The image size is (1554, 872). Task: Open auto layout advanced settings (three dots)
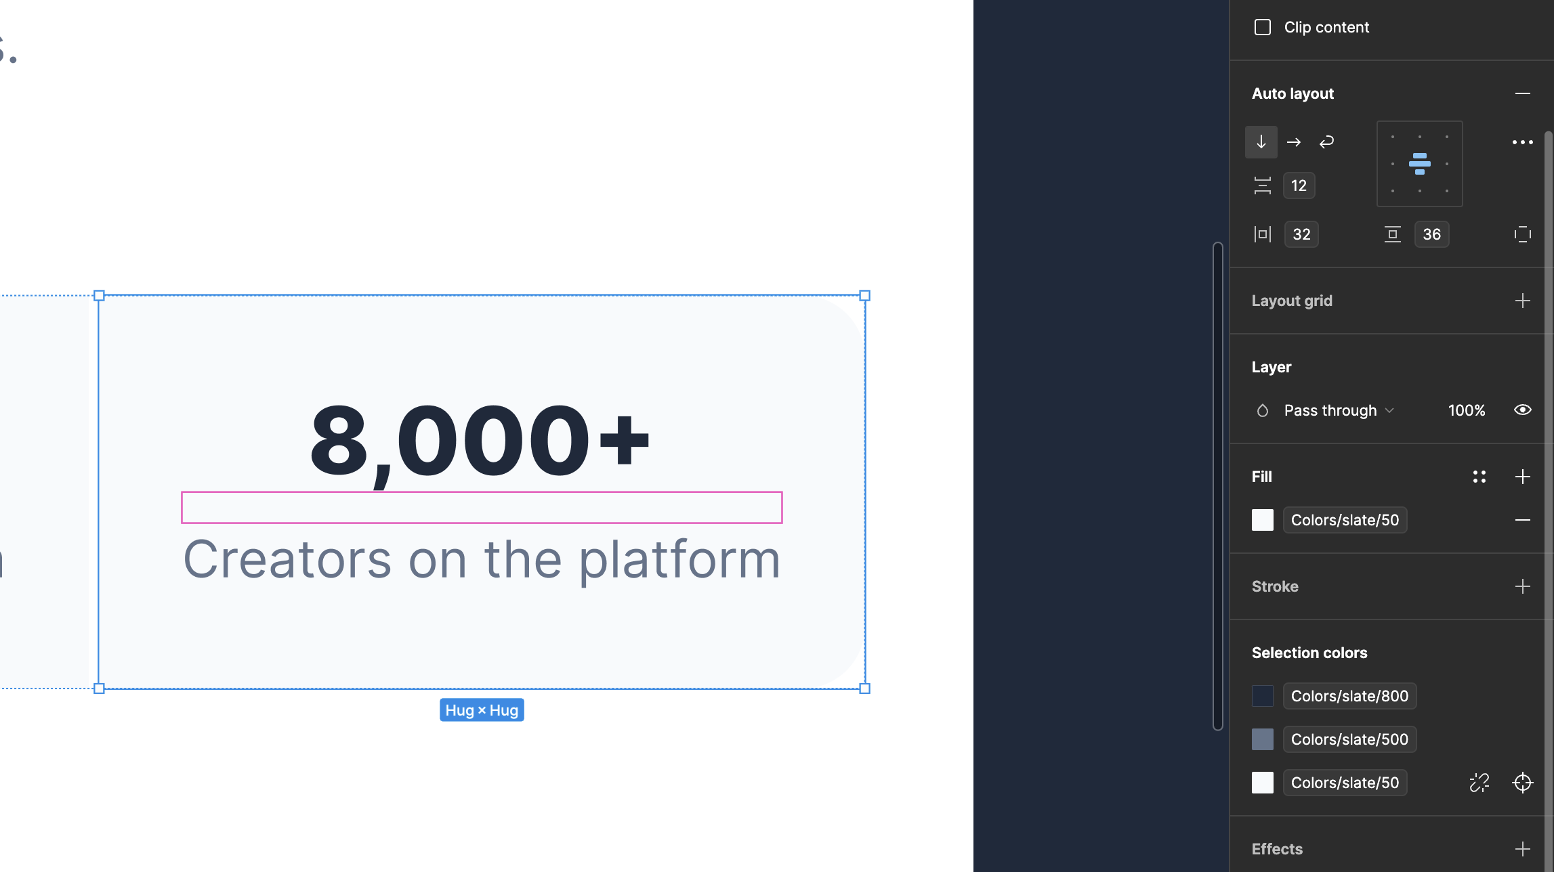pos(1522,142)
